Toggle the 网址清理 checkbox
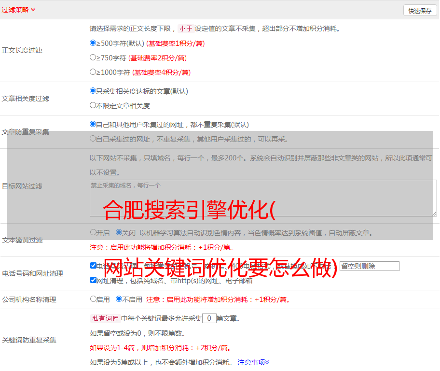This screenshot has height=371, width=440. pos(93,280)
